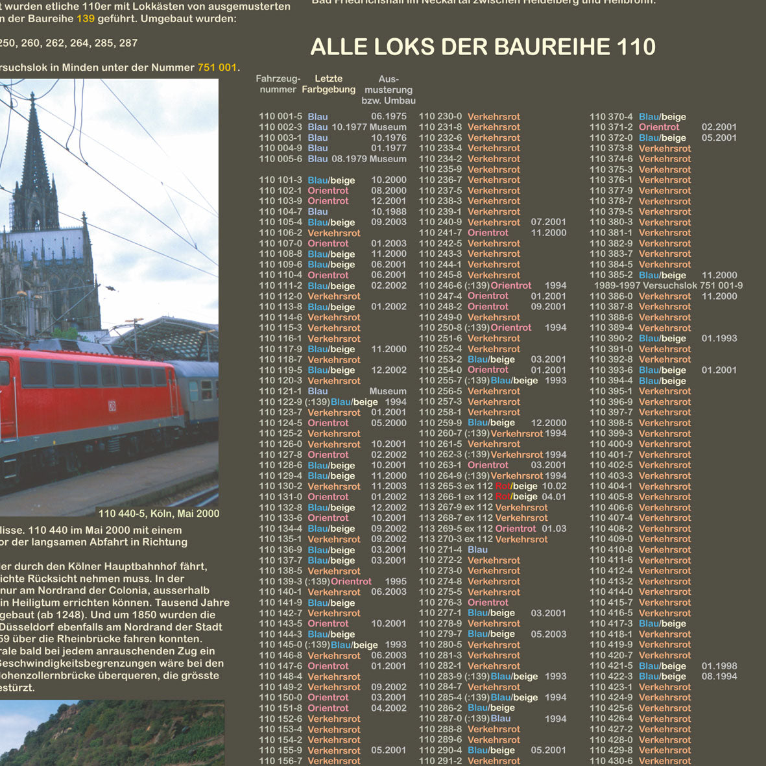This screenshot has width=766, height=766.
Task: Click the Versuchslok 751 001-9 table row
Action: [x=668, y=285]
